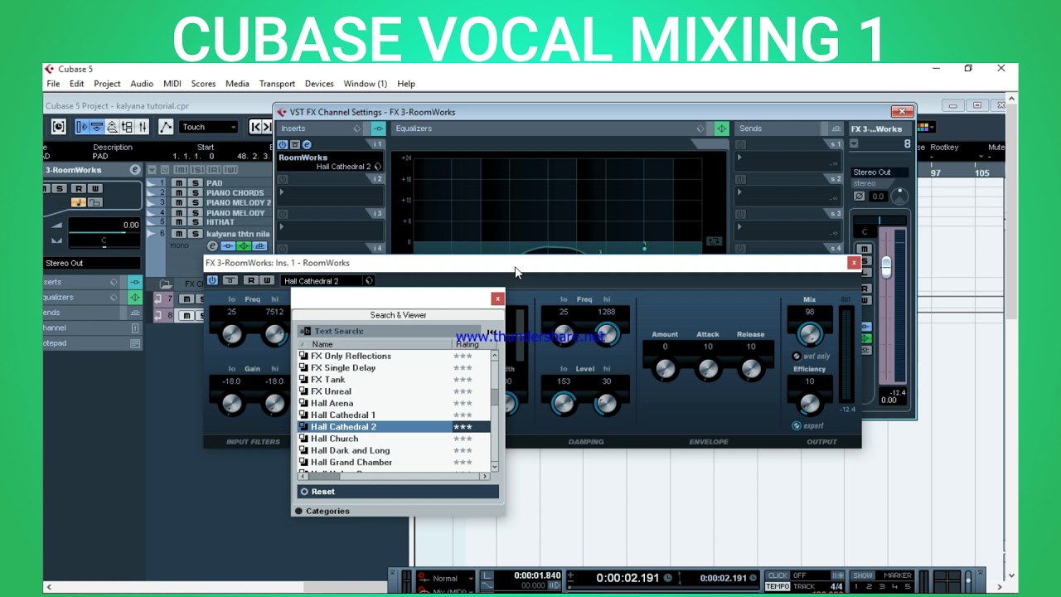1061x597 pixels.
Task: Click the Go to project start transport icon
Action: 257,127
